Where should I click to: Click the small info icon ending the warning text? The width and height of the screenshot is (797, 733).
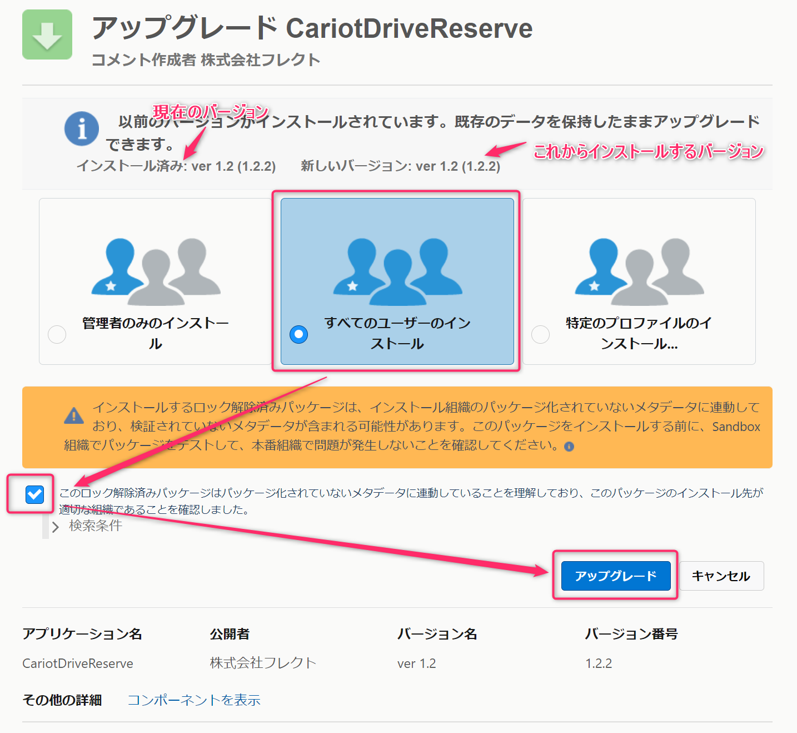569,447
